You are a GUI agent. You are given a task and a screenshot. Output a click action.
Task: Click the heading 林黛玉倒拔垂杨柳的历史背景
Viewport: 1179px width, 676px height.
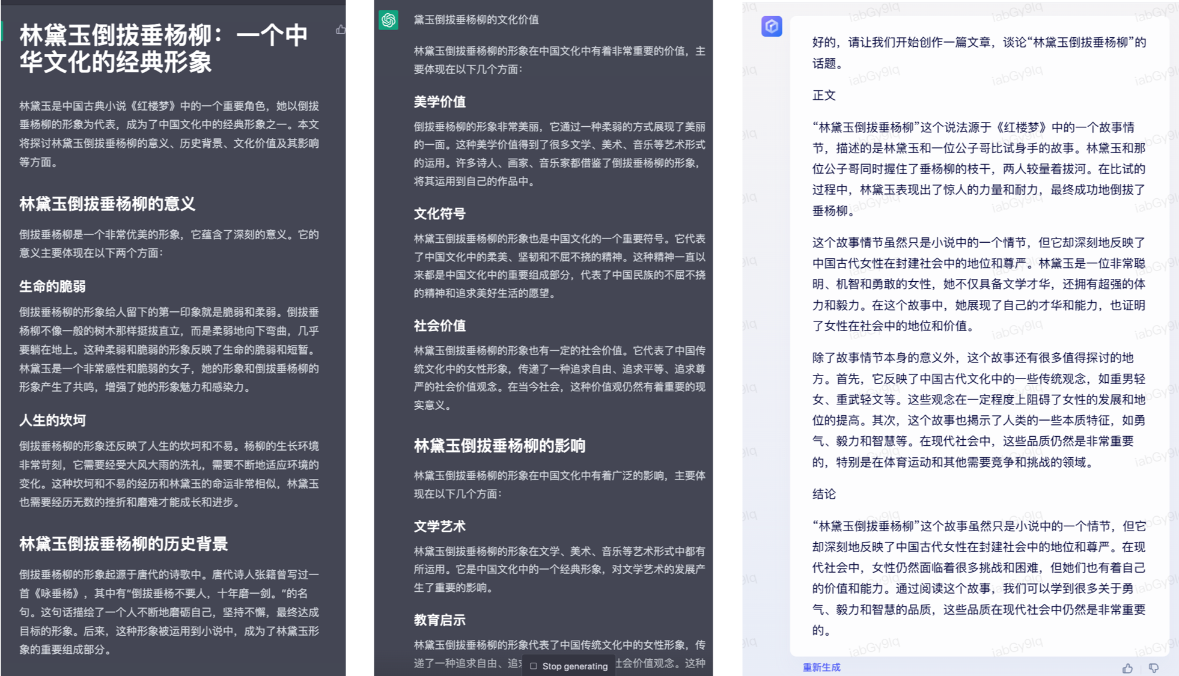pyautogui.click(x=123, y=544)
